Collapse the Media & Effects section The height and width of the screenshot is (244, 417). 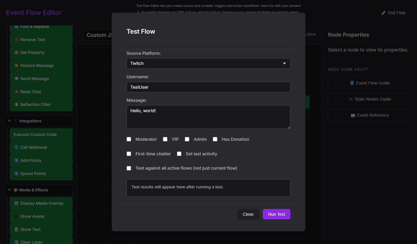[9, 190]
